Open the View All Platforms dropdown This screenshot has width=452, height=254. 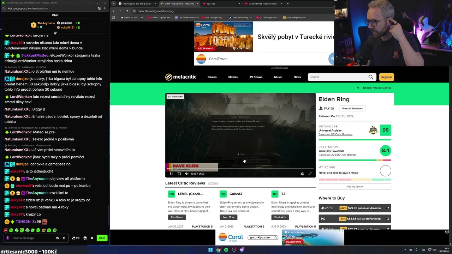(352, 108)
